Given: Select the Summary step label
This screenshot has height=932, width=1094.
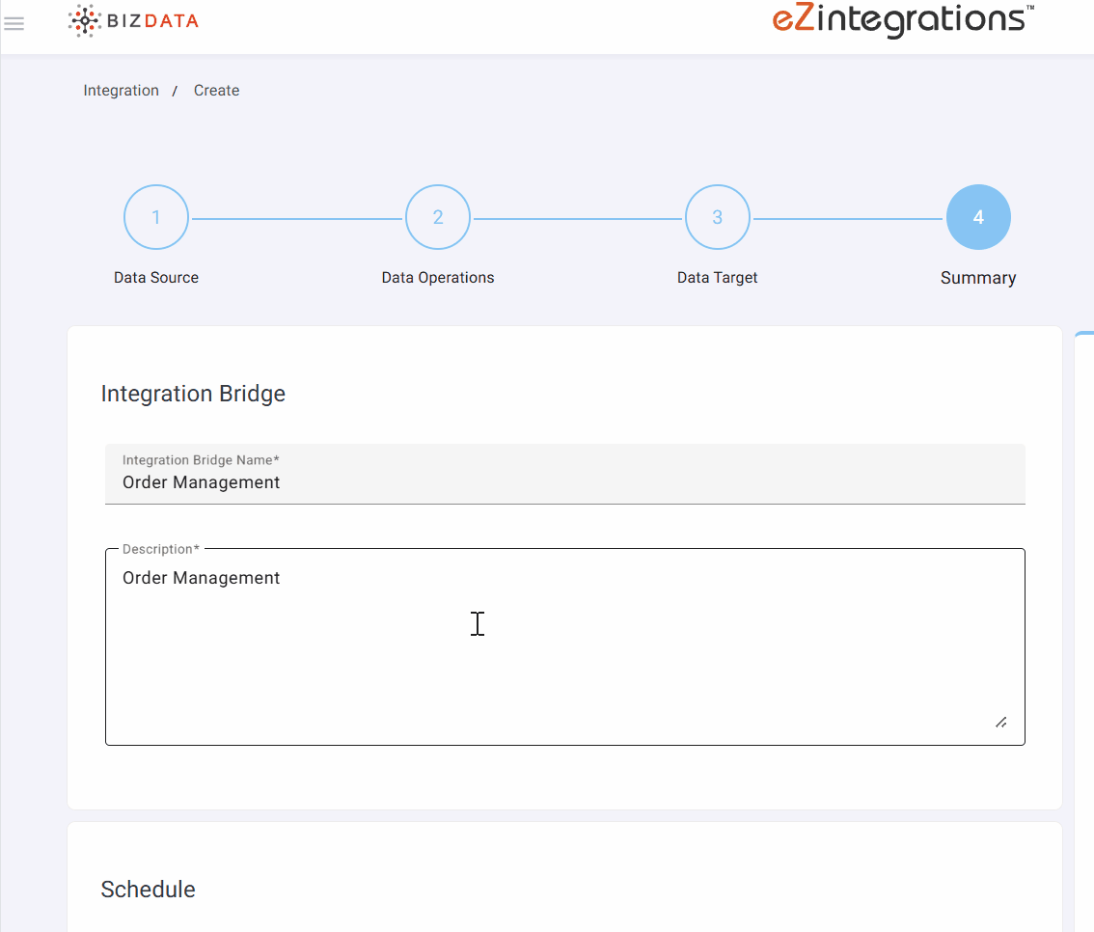Looking at the screenshot, I should 978,278.
